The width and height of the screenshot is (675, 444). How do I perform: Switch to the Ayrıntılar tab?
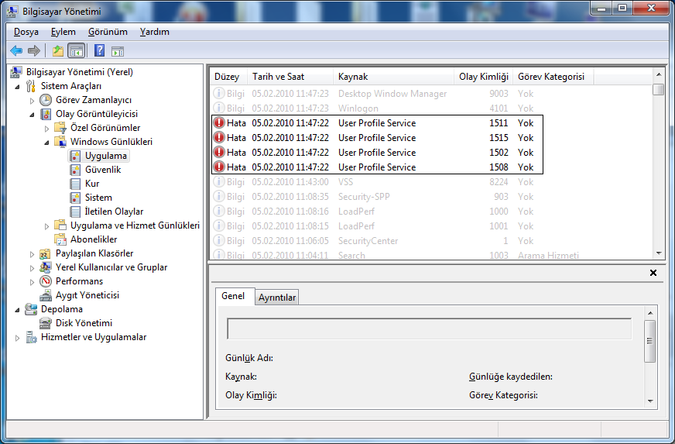point(277,298)
